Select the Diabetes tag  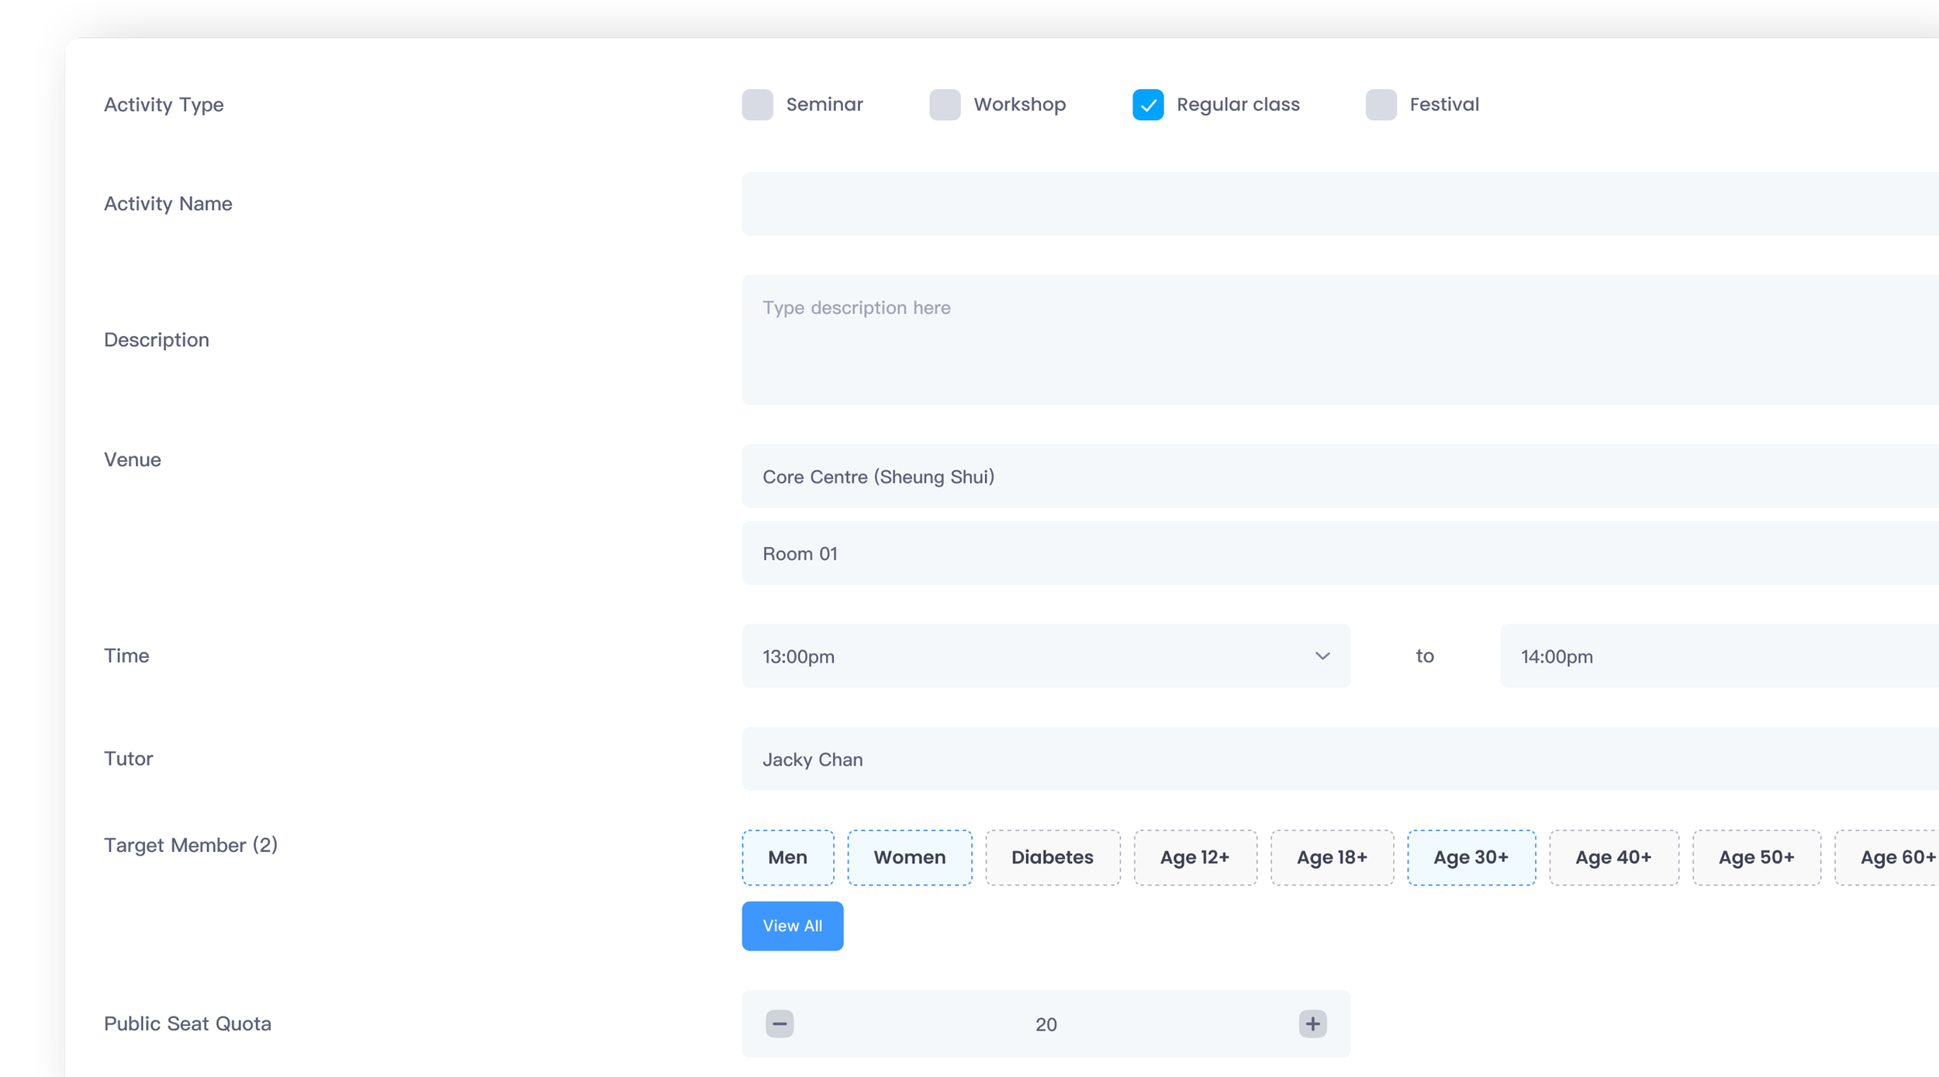click(1052, 857)
